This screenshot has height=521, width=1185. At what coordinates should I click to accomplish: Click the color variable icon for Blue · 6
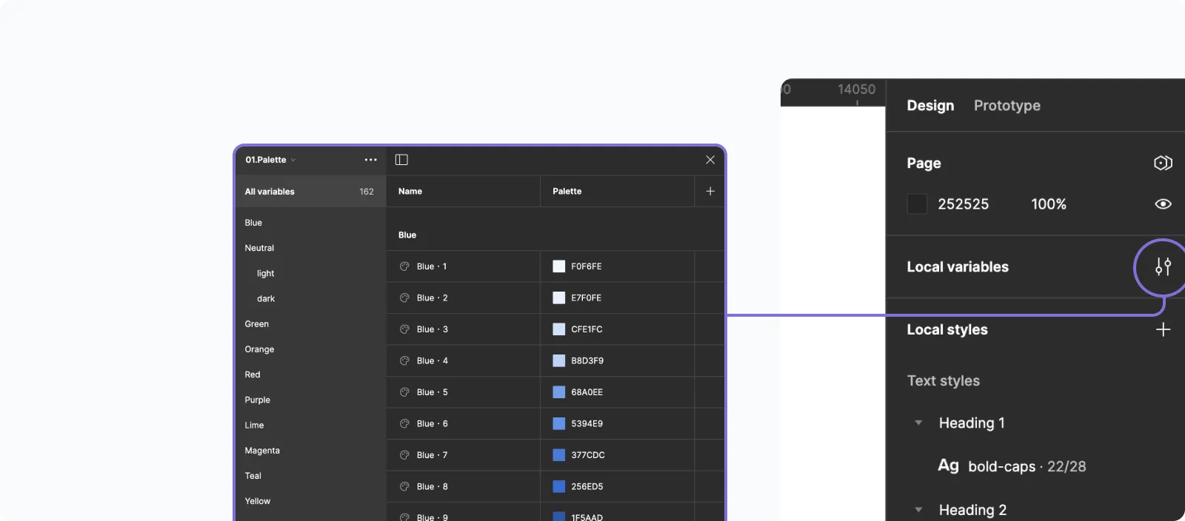pyautogui.click(x=404, y=423)
